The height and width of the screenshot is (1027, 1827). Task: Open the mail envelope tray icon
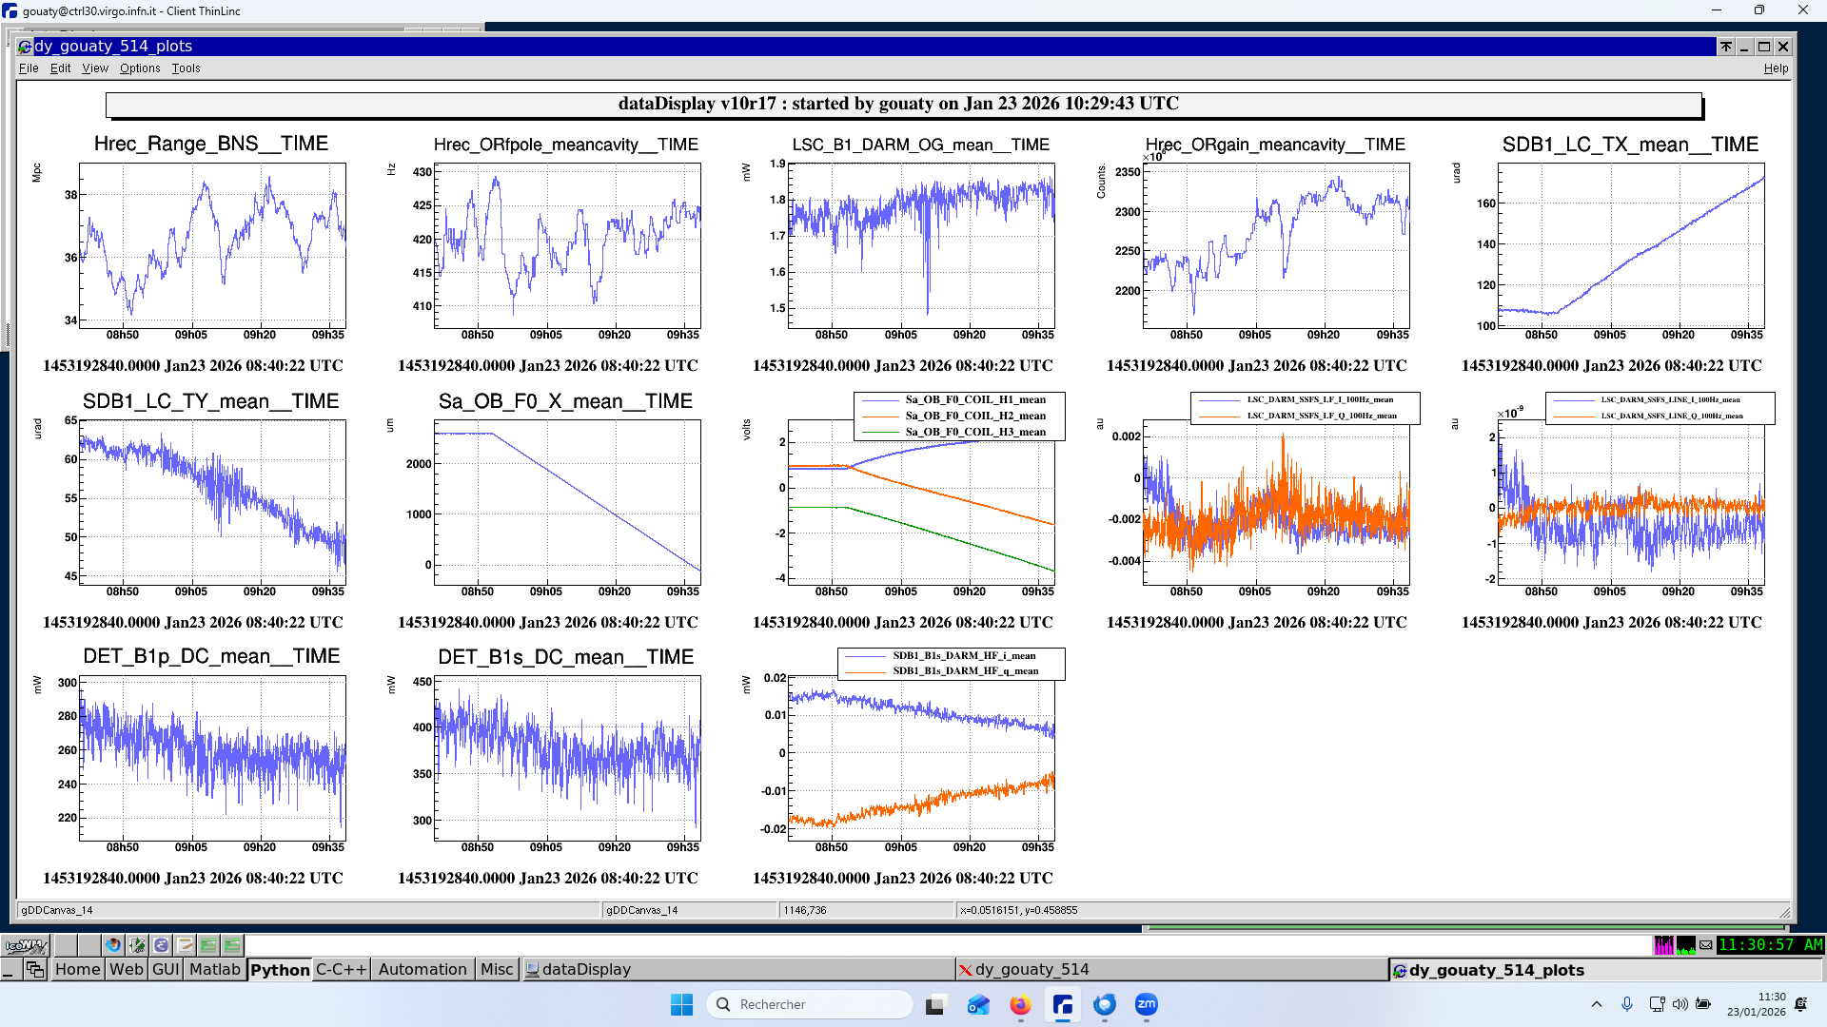1706,945
